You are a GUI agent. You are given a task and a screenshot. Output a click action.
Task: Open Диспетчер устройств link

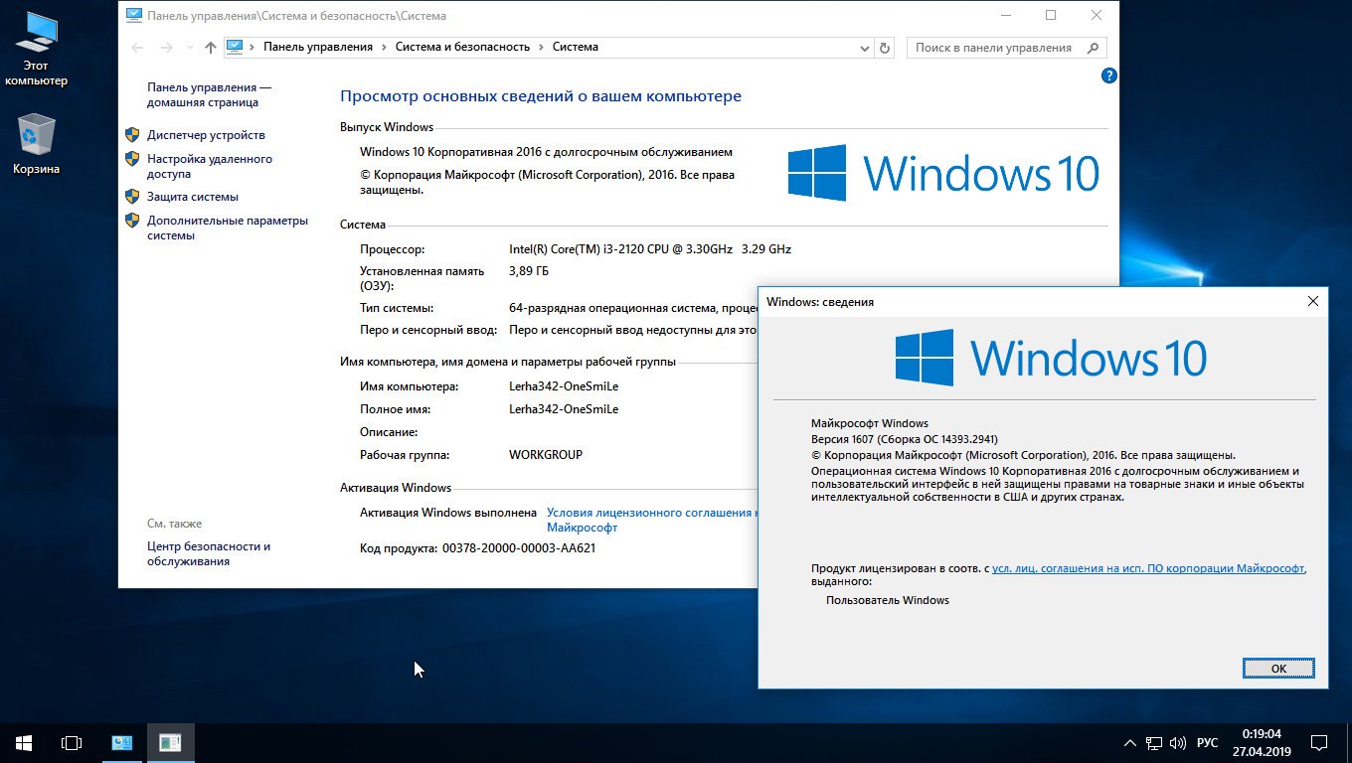[x=206, y=135]
